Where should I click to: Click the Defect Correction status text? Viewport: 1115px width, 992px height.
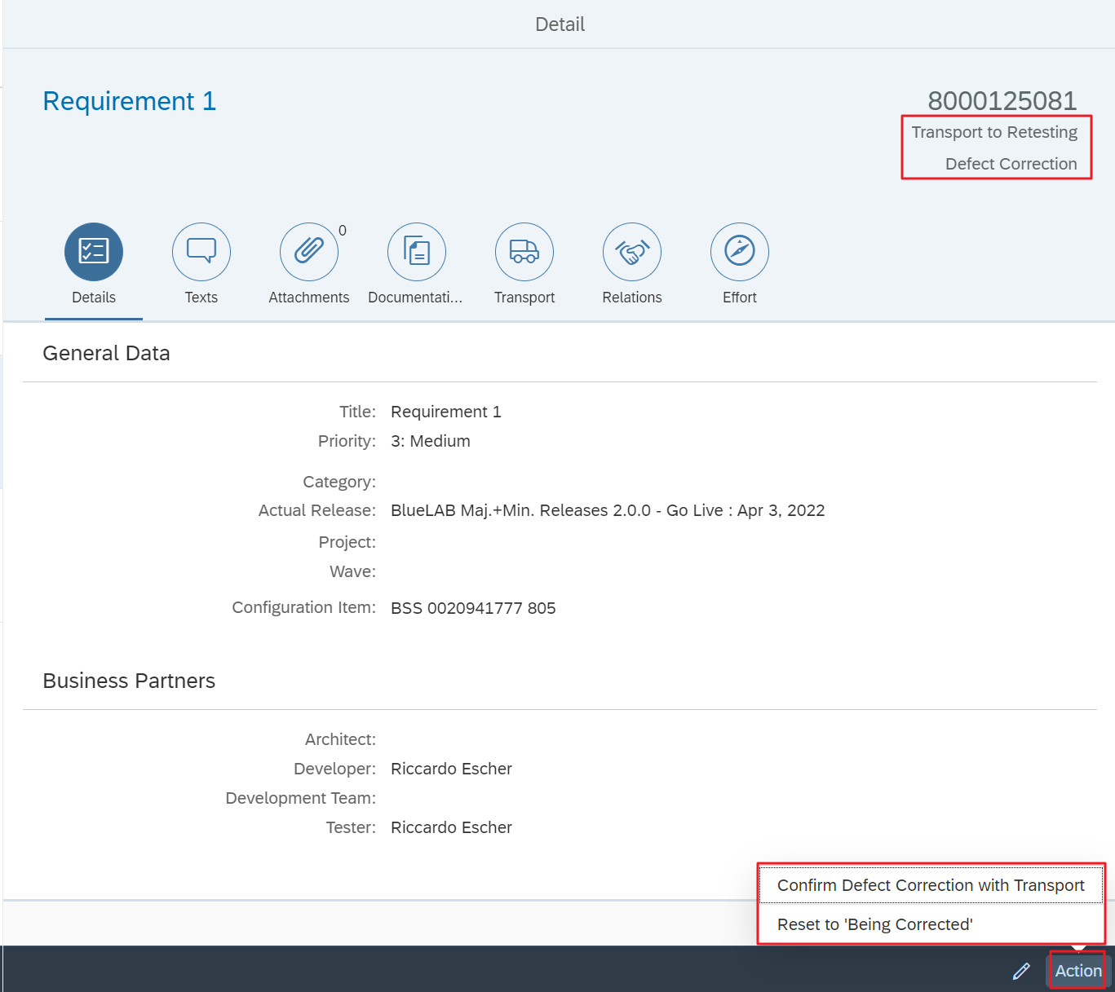coord(1011,164)
